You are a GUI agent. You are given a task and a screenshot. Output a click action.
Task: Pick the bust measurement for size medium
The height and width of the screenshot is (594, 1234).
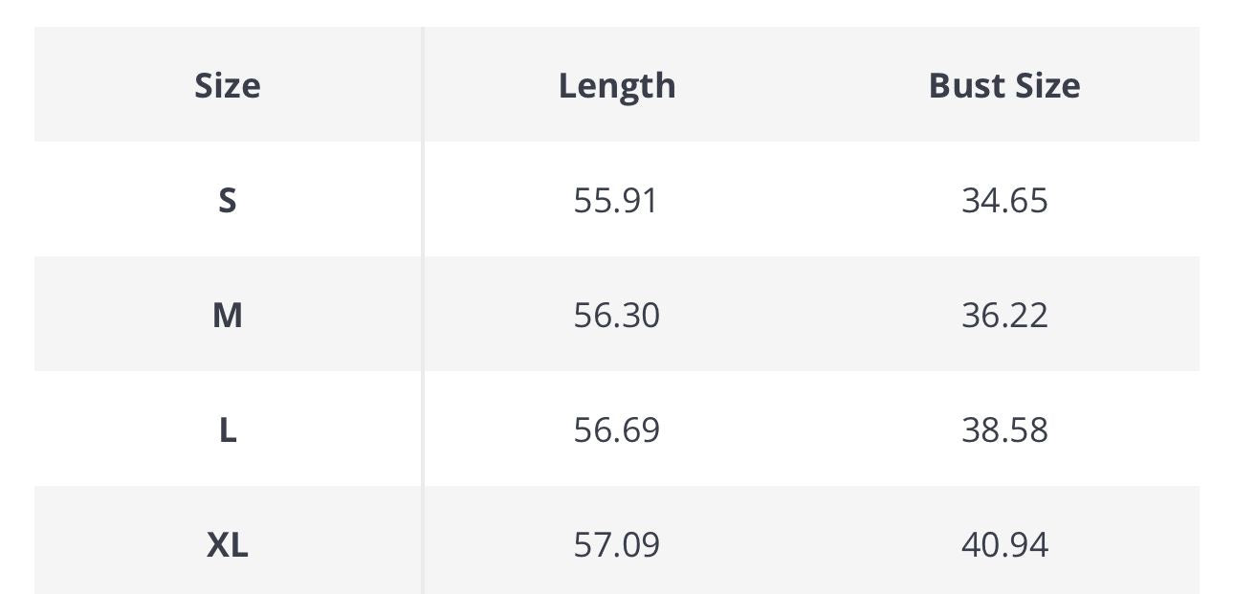tap(1004, 316)
